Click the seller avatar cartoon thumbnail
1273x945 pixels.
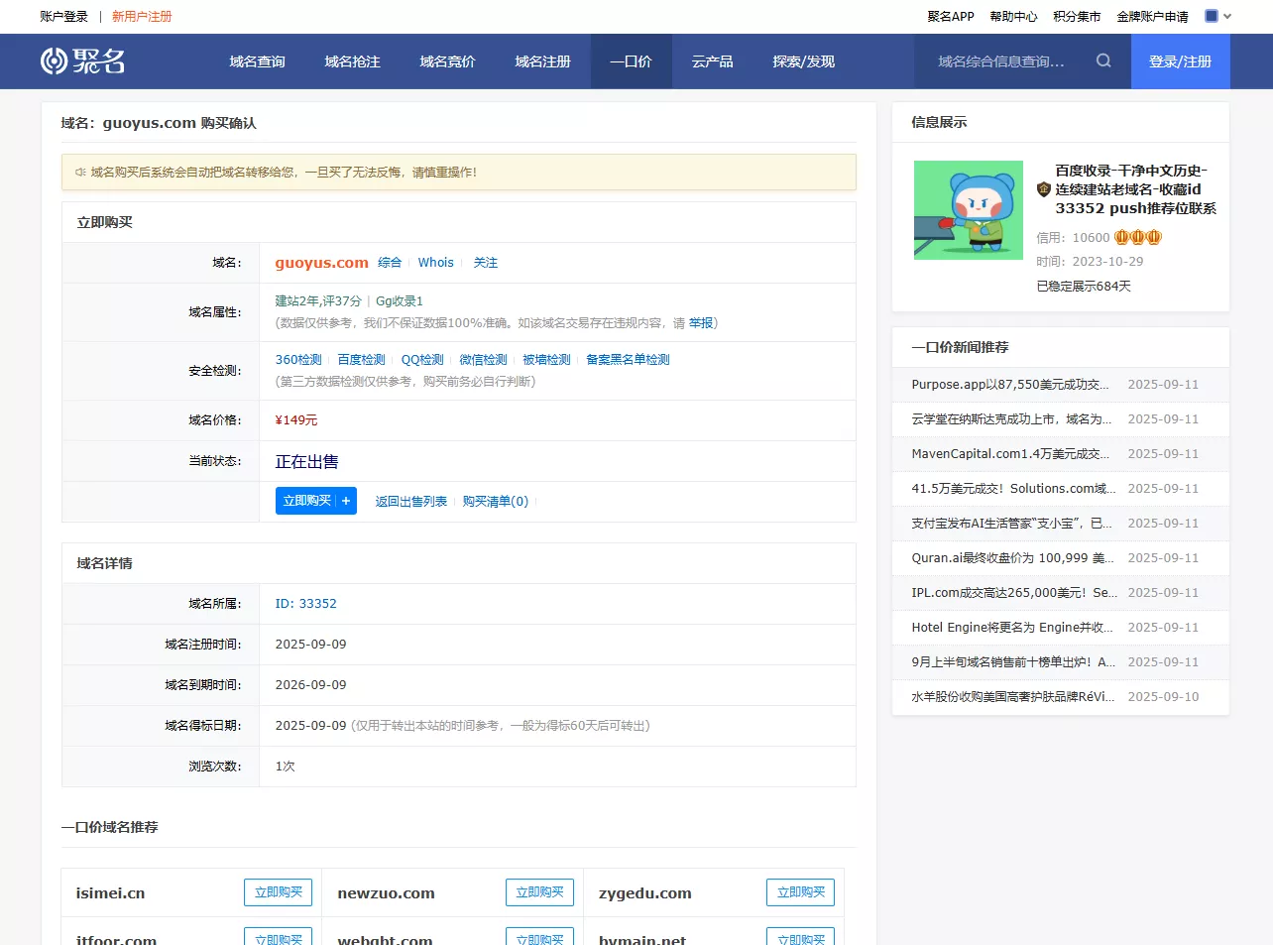click(968, 210)
